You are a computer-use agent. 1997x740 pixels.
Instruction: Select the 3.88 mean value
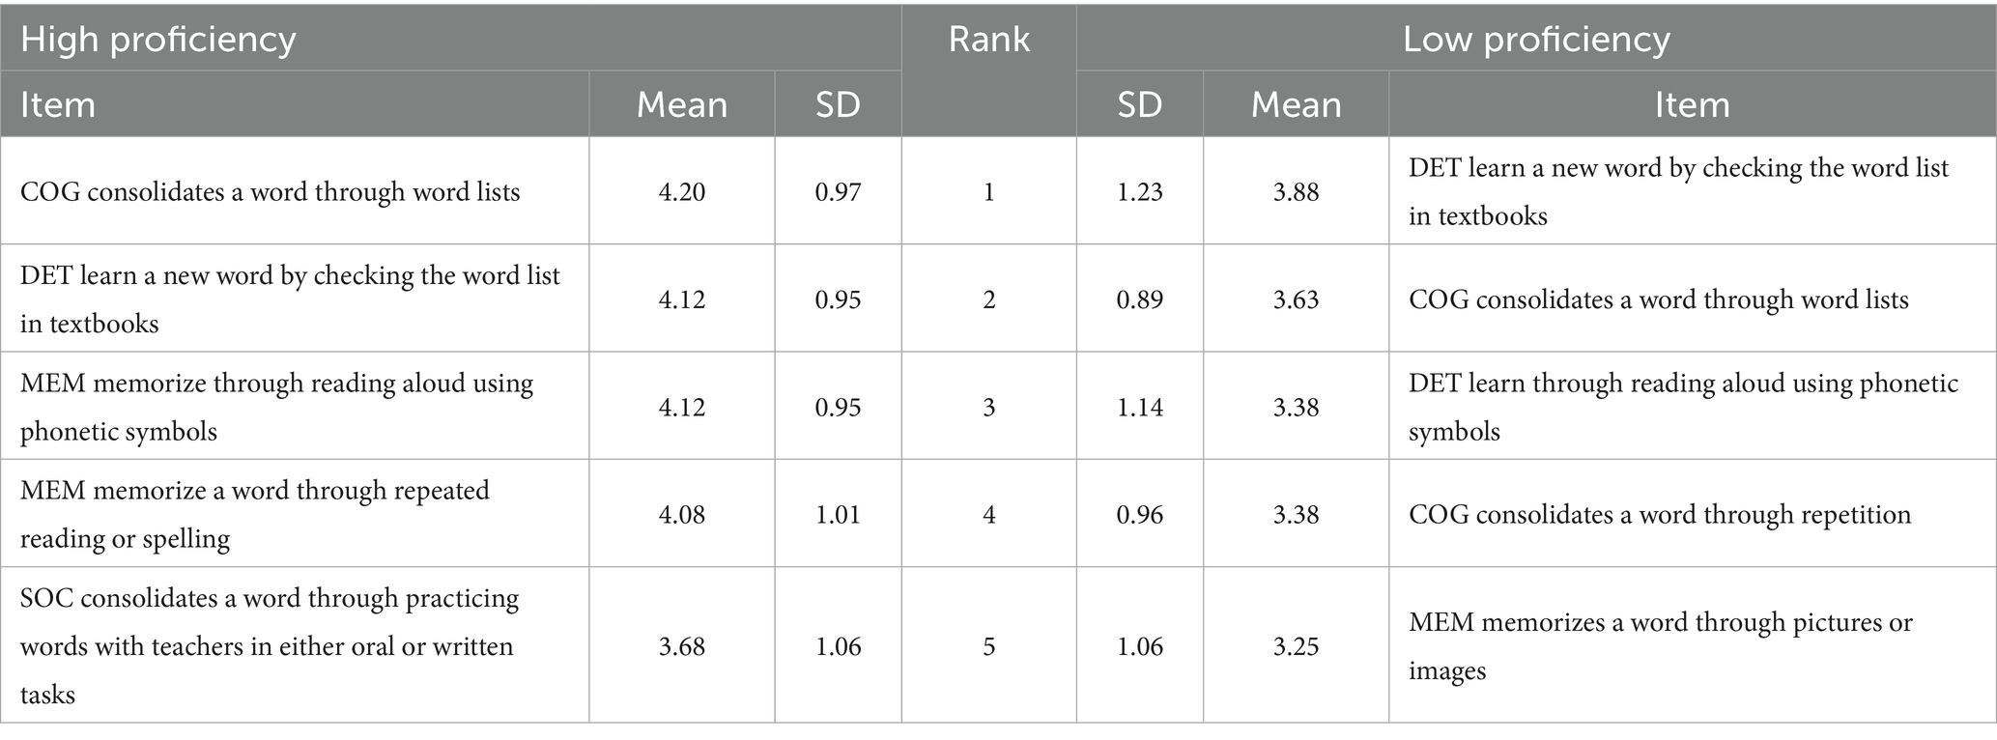[1296, 191]
